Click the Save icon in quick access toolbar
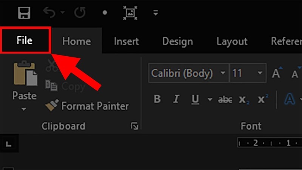This screenshot has width=302, height=170. (25, 13)
